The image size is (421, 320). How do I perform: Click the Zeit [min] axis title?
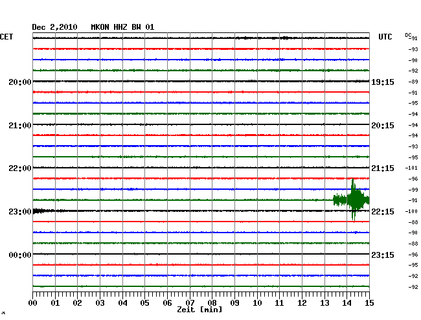(199, 310)
